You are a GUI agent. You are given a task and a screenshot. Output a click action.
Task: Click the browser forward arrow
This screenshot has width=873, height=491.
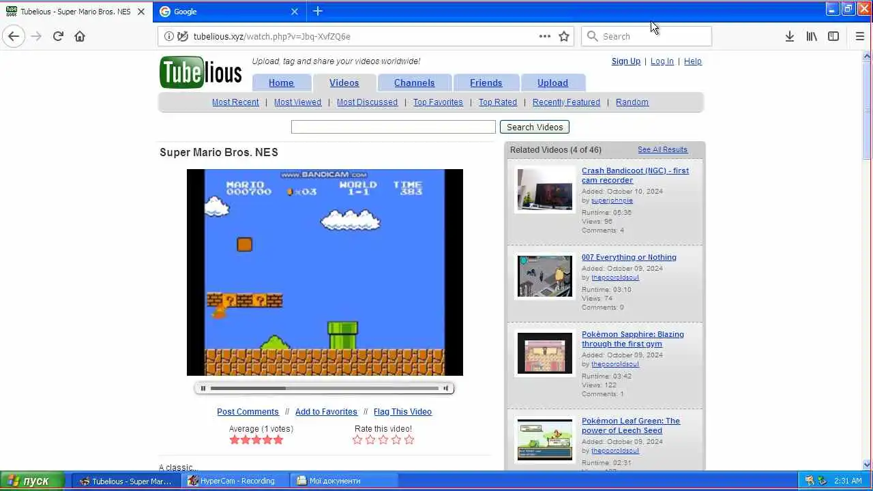point(36,36)
